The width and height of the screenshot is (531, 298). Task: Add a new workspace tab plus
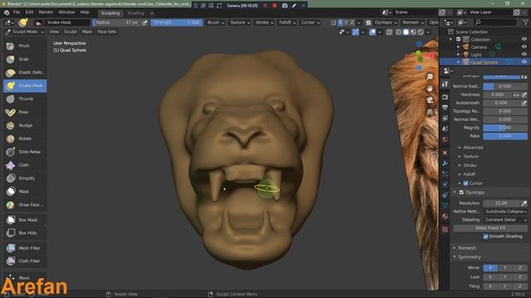152,13
